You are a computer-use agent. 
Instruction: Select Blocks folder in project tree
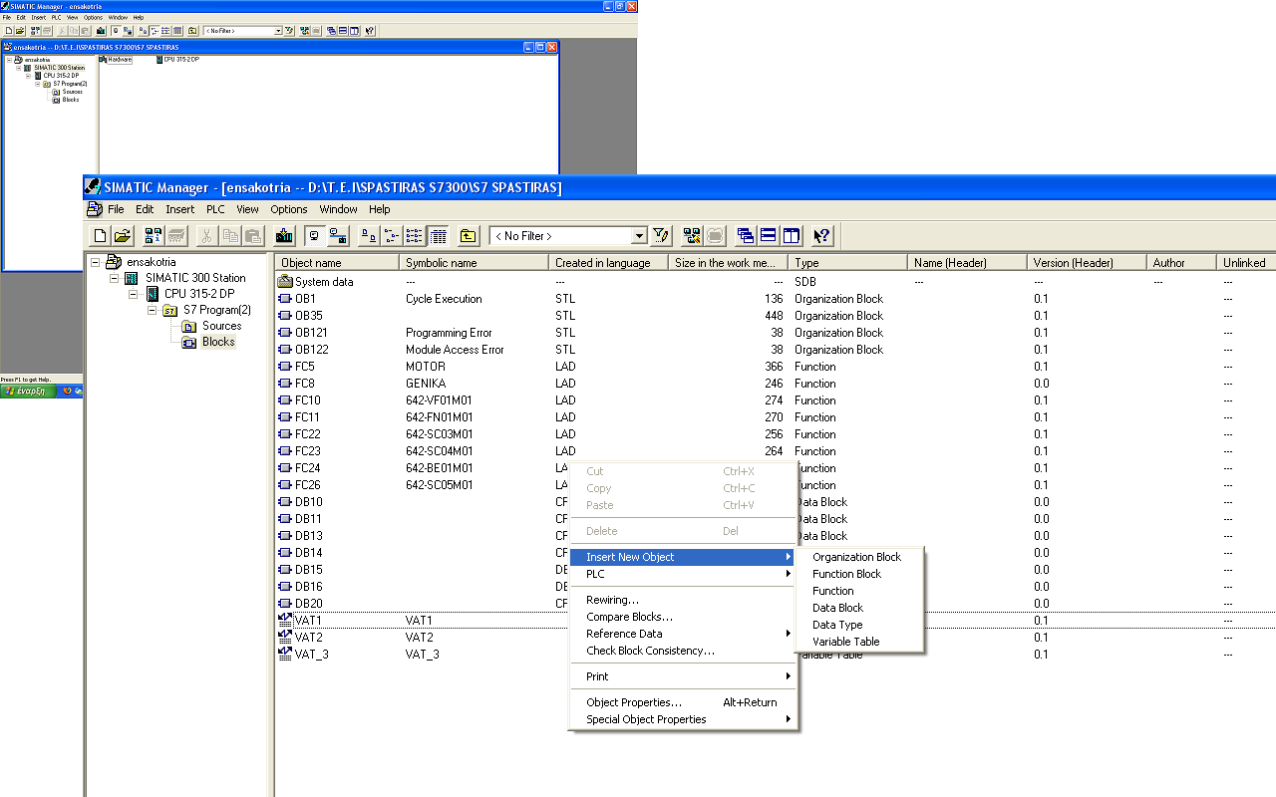pos(218,342)
